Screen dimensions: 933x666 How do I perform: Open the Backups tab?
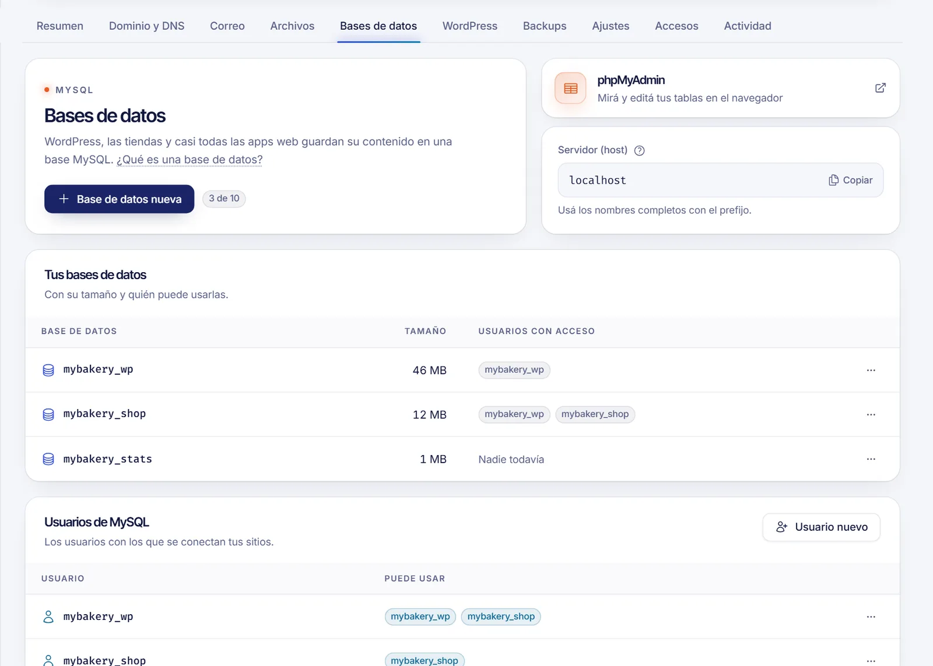click(545, 26)
